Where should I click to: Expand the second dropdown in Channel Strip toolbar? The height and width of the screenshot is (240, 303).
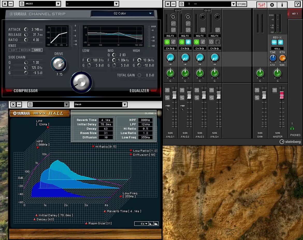[x=116, y=4]
